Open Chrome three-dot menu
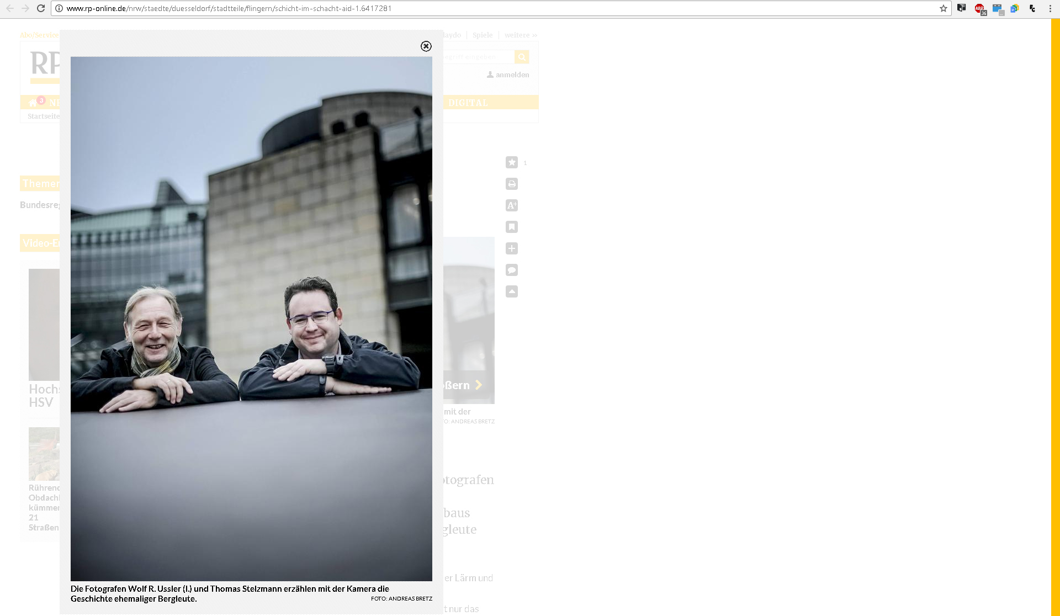1060x616 pixels. tap(1050, 8)
